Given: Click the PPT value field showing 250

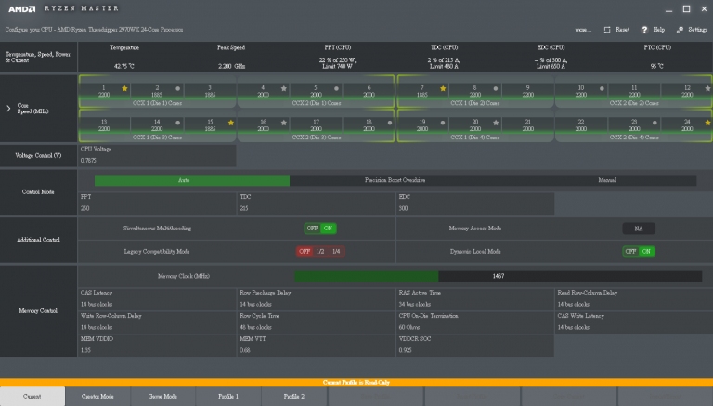Looking at the screenshot, I should (x=157, y=203).
